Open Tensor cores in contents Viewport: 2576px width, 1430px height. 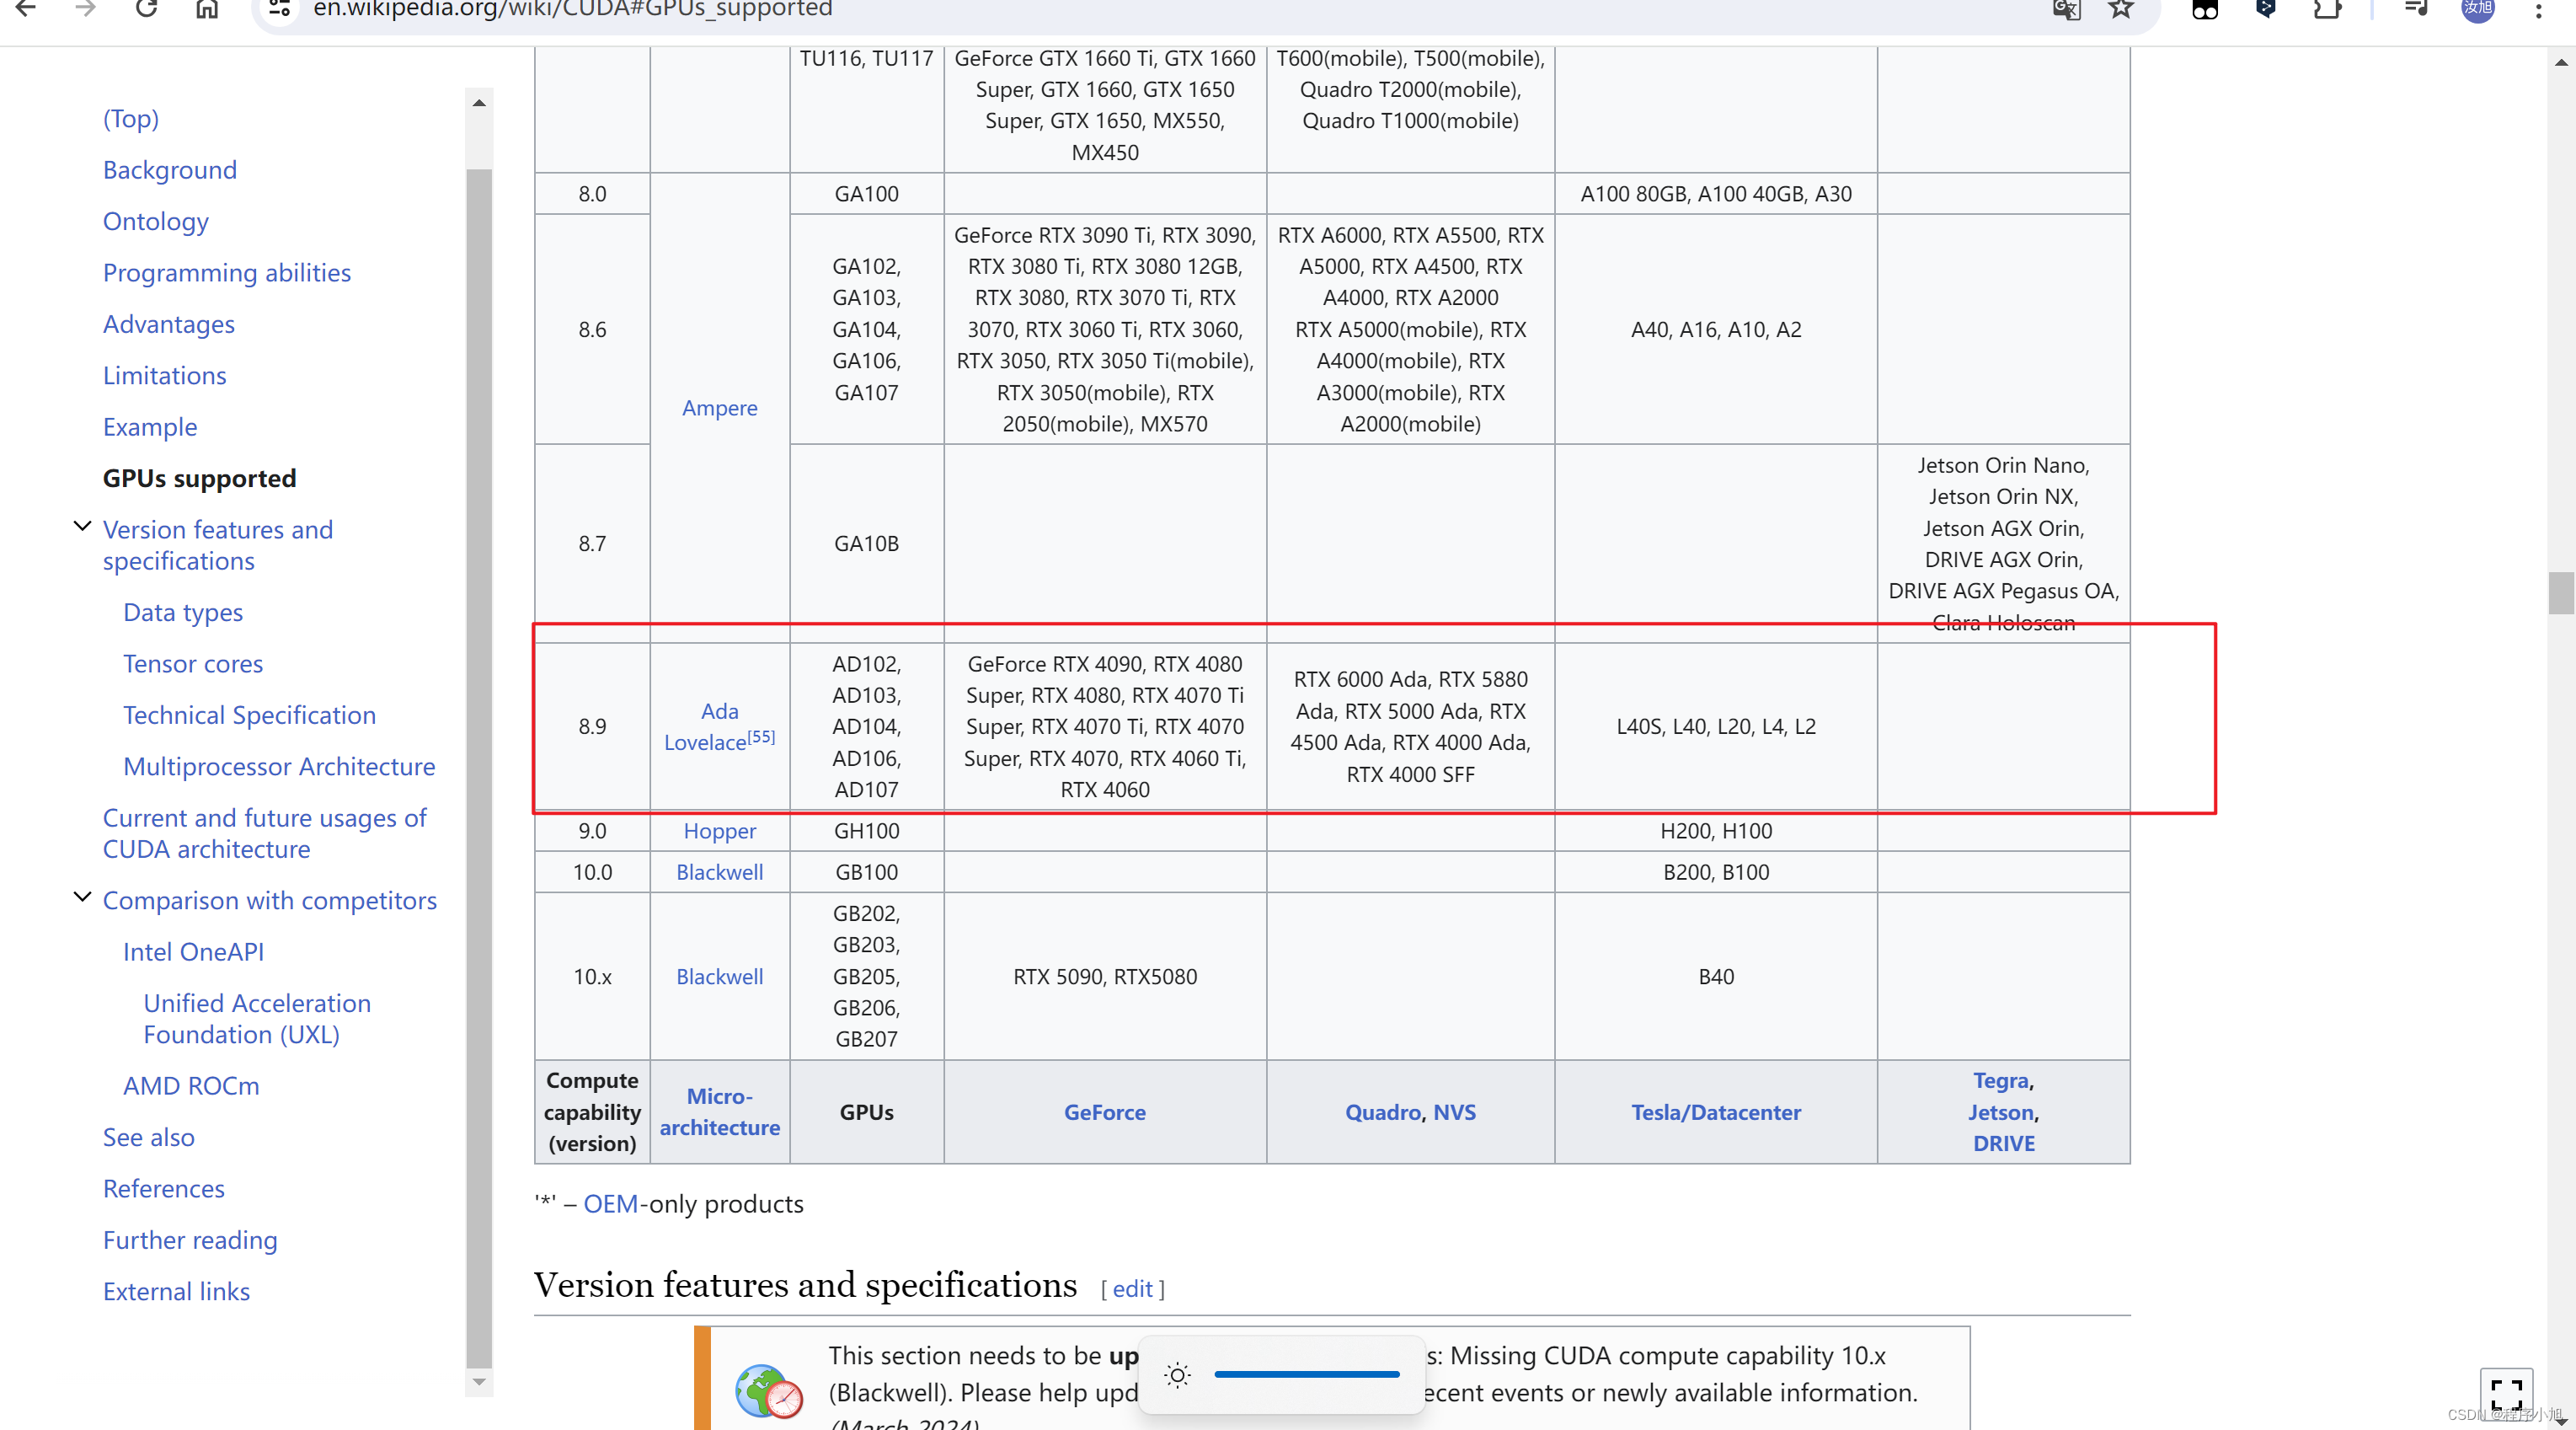coord(192,664)
